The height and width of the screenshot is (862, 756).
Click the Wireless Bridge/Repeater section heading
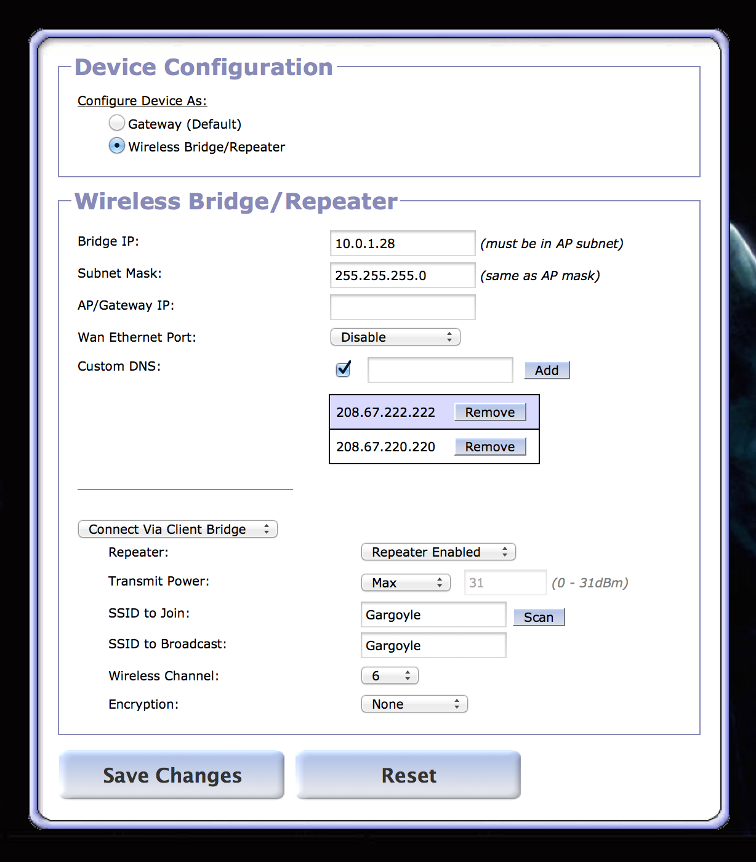tap(236, 201)
